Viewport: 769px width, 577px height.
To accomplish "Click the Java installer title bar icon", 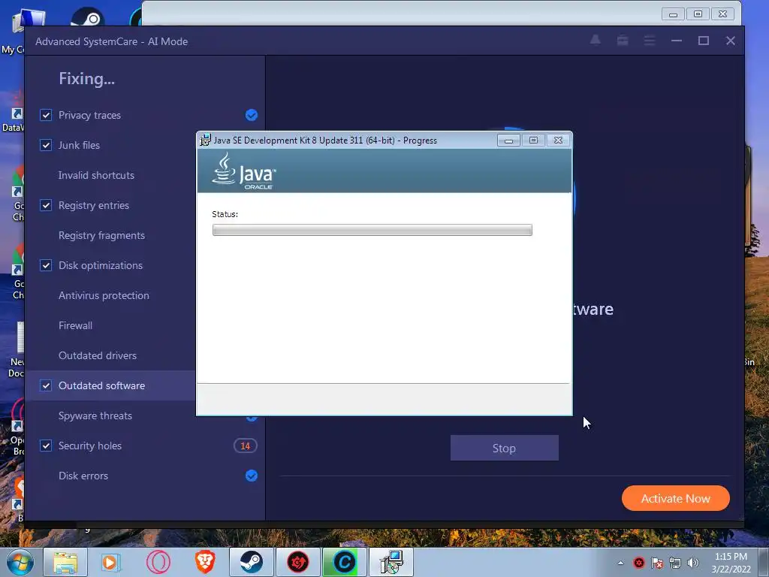I will 205,140.
